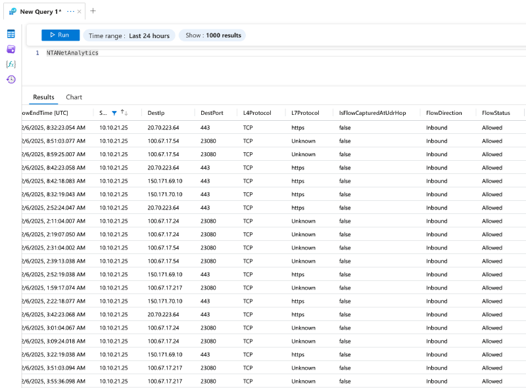Viewport: 526px width, 388px height.
Task: Add a new query tab with plus icon
Action: pos(93,11)
